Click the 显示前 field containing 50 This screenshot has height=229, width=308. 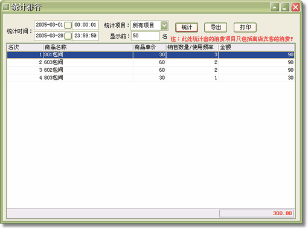[146, 36]
